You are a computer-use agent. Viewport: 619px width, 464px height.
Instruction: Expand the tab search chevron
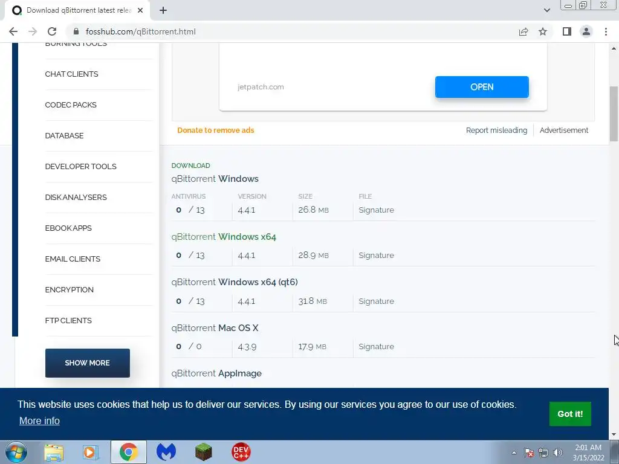[x=546, y=10]
